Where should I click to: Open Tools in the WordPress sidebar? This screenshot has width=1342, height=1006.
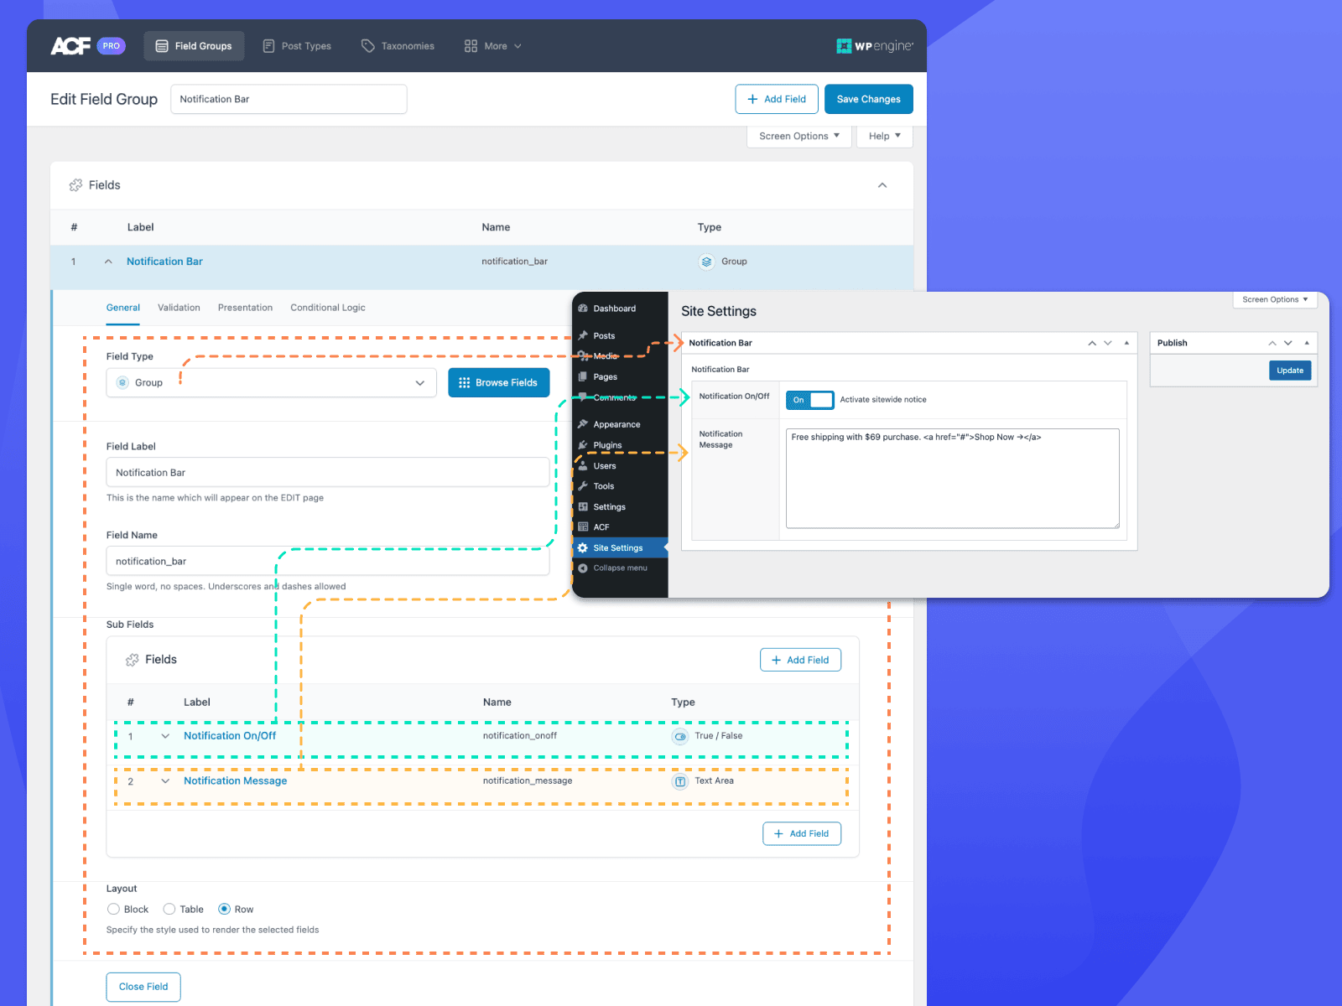(x=603, y=486)
